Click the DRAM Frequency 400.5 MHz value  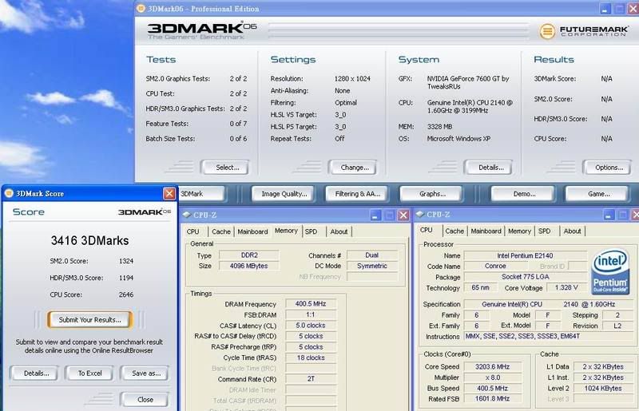point(311,304)
